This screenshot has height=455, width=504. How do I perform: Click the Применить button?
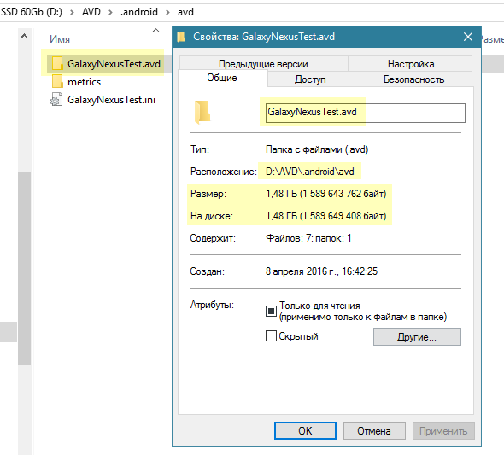click(443, 430)
